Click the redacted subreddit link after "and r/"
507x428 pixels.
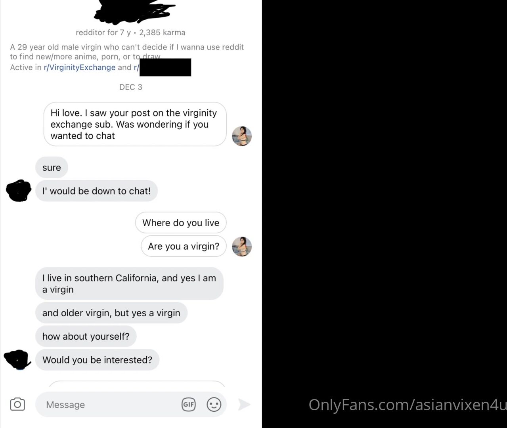[x=165, y=67]
